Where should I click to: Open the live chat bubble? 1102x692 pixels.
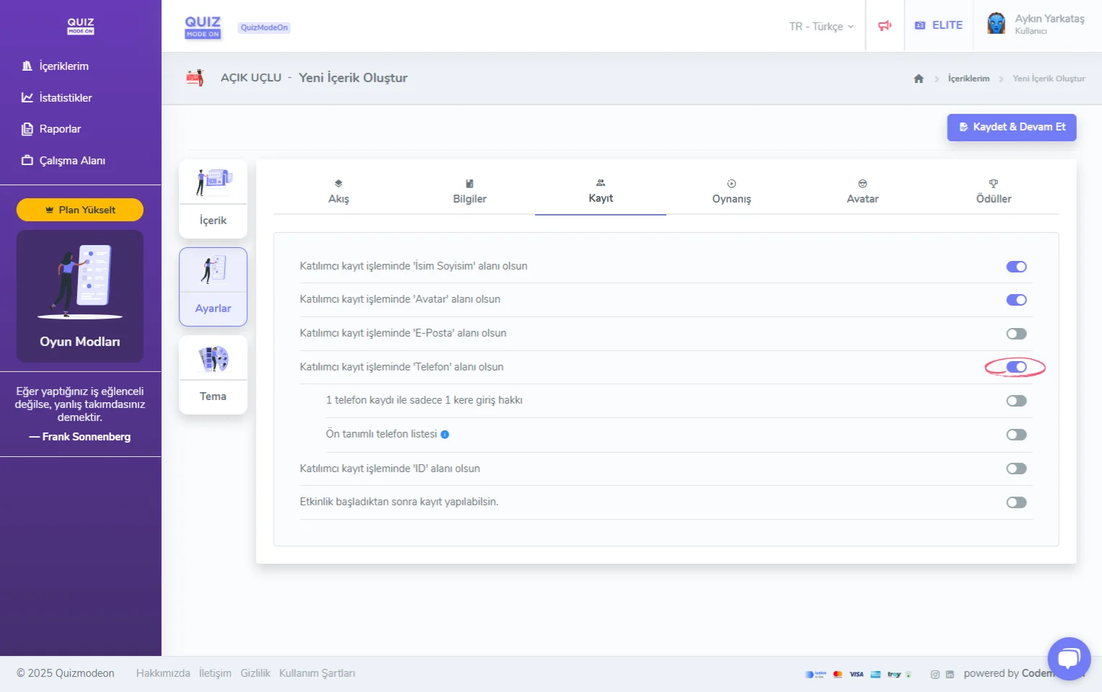pyautogui.click(x=1069, y=658)
